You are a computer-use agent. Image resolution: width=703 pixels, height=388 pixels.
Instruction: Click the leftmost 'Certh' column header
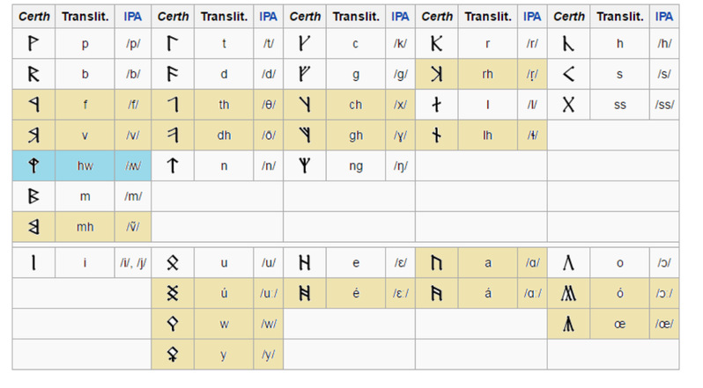(x=33, y=17)
